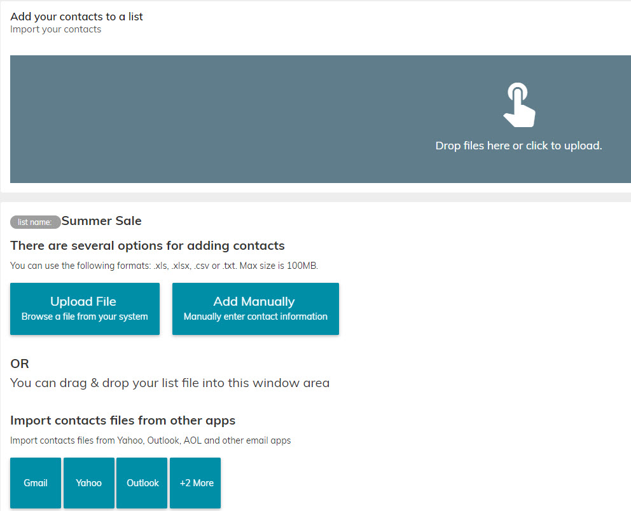Screen dimensions: 631x511
Task: Click the supported file formats note
Action: click(163, 266)
